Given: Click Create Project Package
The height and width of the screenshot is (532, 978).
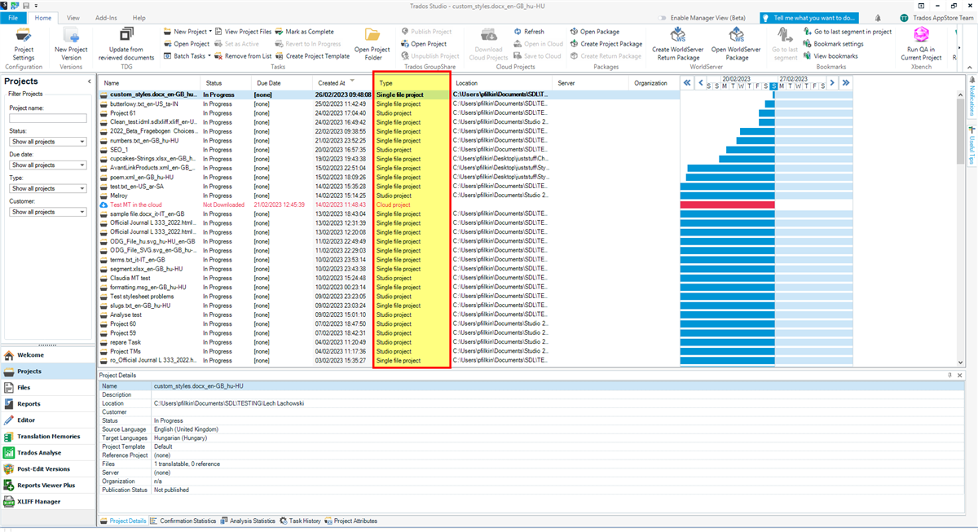Looking at the screenshot, I should (606, 44).
